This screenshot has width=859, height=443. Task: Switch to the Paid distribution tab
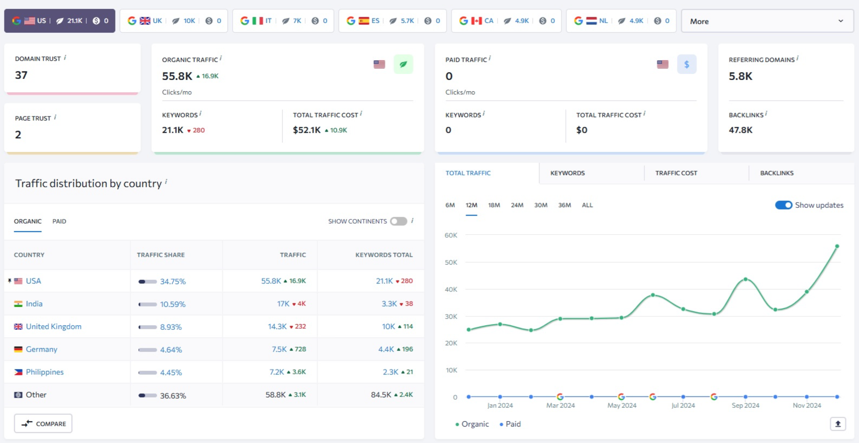click(59, 221)
